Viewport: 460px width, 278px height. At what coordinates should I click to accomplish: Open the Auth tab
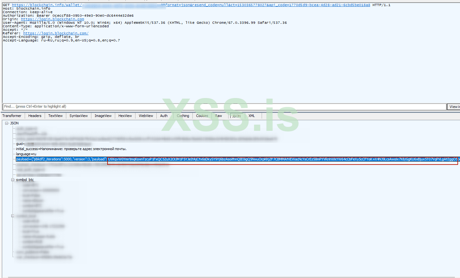pyautogui.click(x=164, y=116)
